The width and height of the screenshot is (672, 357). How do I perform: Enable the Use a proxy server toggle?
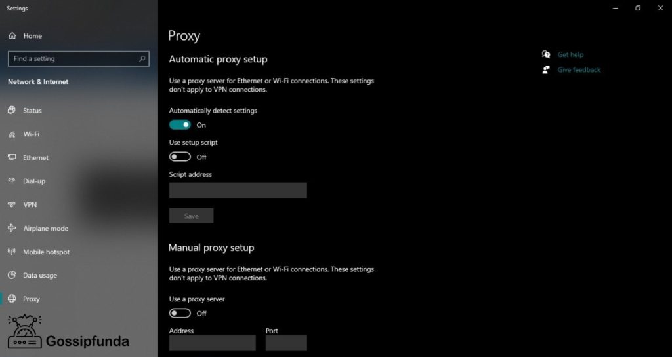click(x=180, y=313)
